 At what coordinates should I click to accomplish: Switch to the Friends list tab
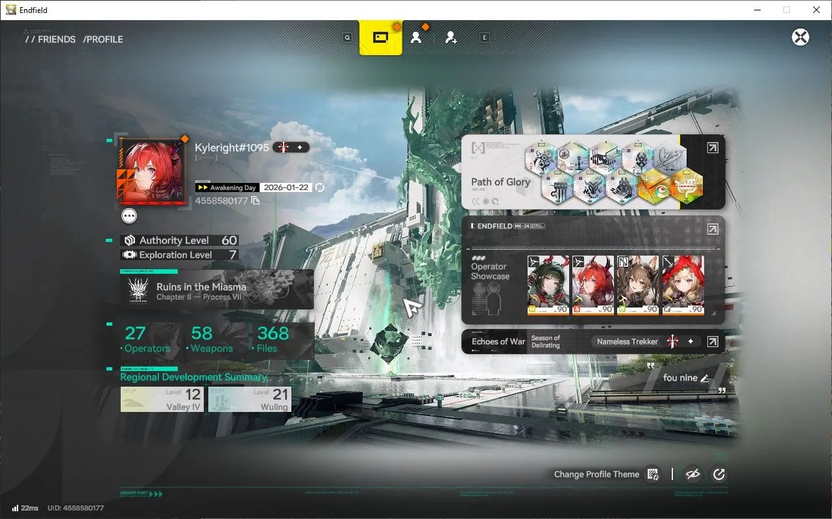tap(416, 38)
